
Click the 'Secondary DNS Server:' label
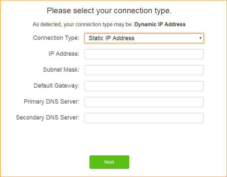coord(47,118)
